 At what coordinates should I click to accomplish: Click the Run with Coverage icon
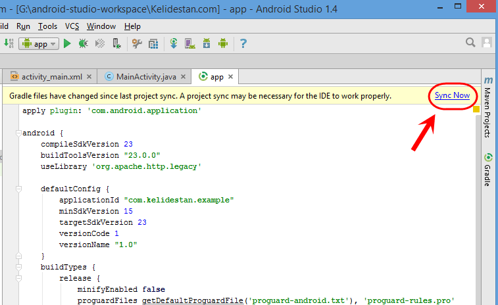point(100,43)
